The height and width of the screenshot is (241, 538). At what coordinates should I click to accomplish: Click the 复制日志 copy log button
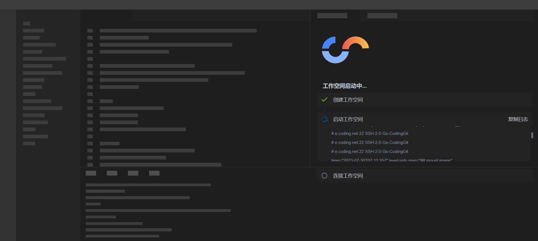click(x=518, y=119)
